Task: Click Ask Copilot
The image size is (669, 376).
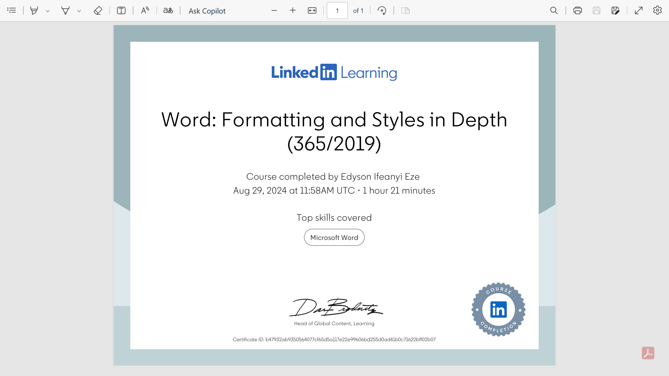Action: click(x=207, y=11)
